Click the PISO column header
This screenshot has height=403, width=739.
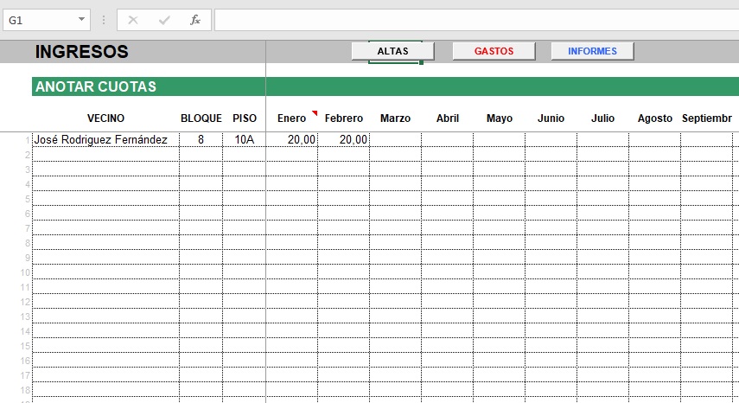tap(245, 118)
